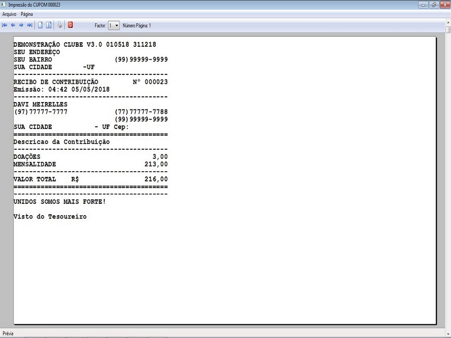This screenshot has height=338, width=451.
Task: Switch to single page view
Action: (x=40, y=25)
